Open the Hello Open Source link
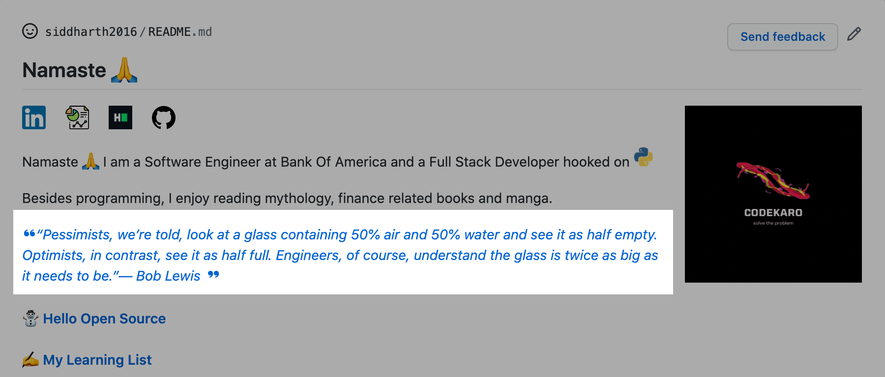The image size is (885, 377). pos(104,319)
